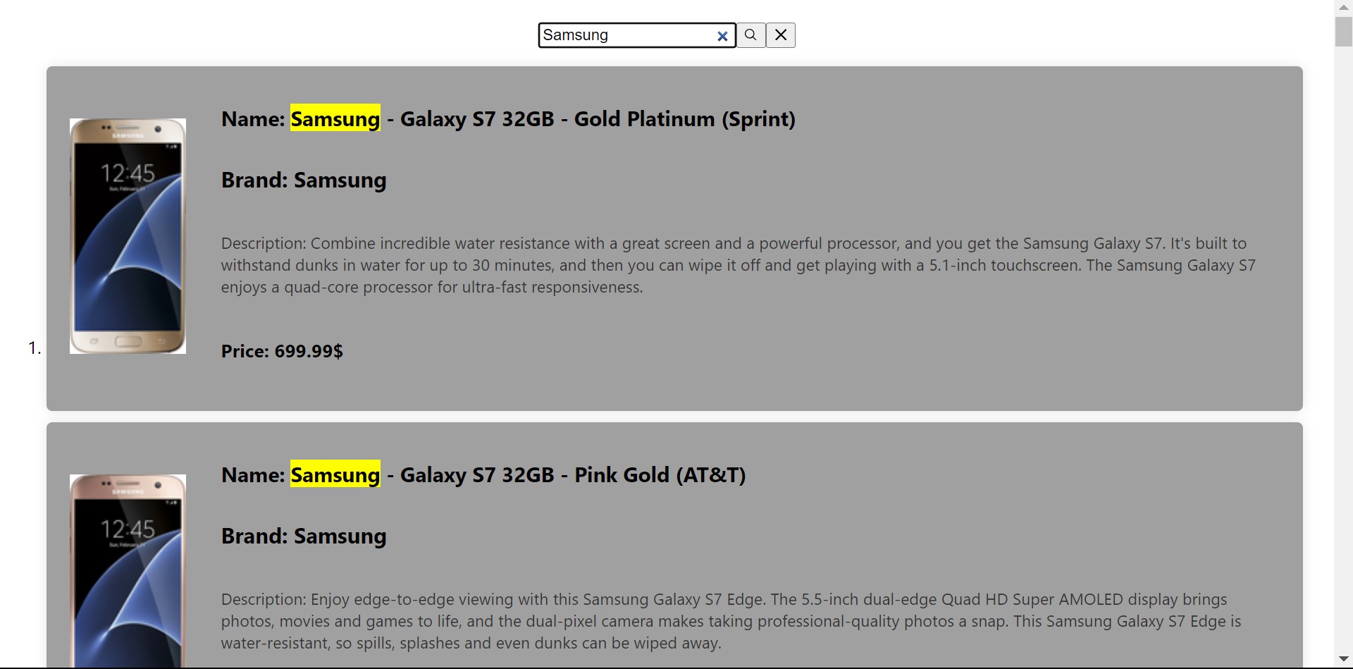Click the vertical scrollbar thumb
Image resolution: width=1353 pixels, height=669 pixels.
[1343, 32]
